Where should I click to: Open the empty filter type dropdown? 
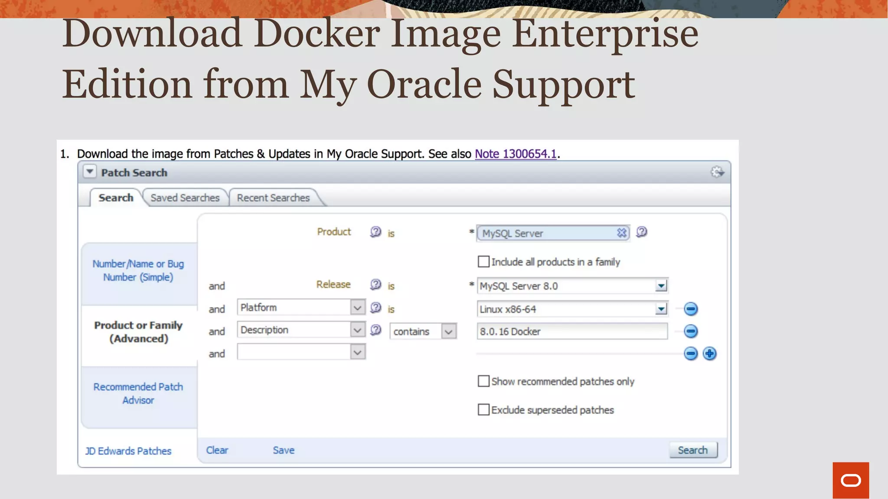click(x=357, y=352)
